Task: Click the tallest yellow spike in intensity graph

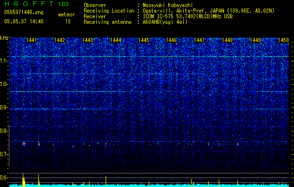Action: tap(23, 180)
